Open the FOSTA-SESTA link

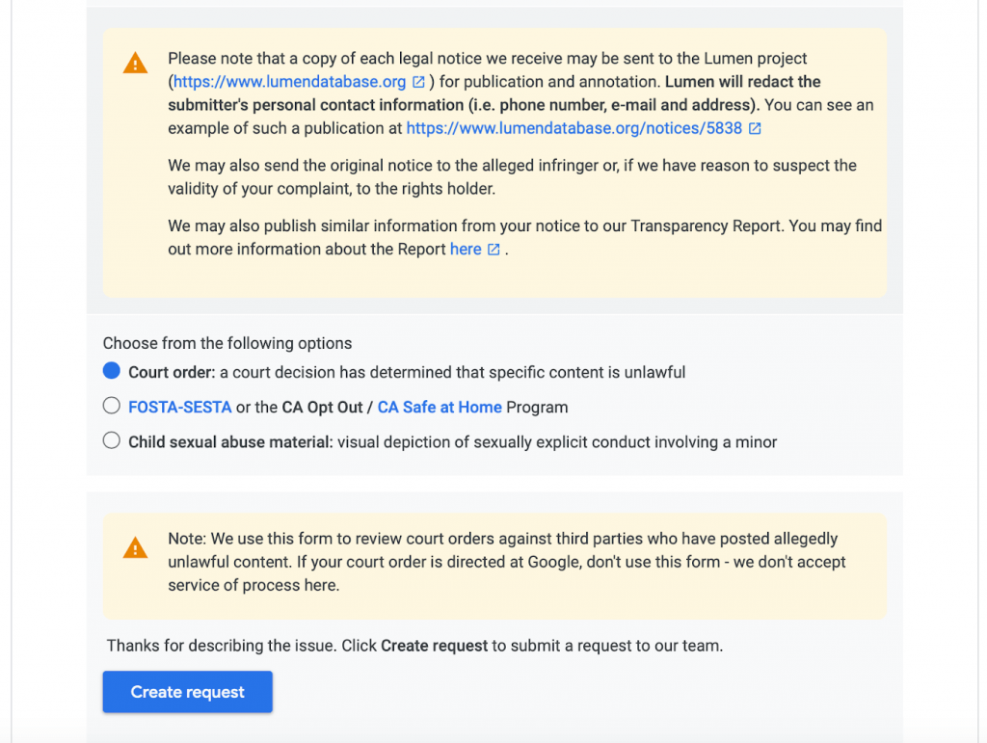(x=179, y=407)
